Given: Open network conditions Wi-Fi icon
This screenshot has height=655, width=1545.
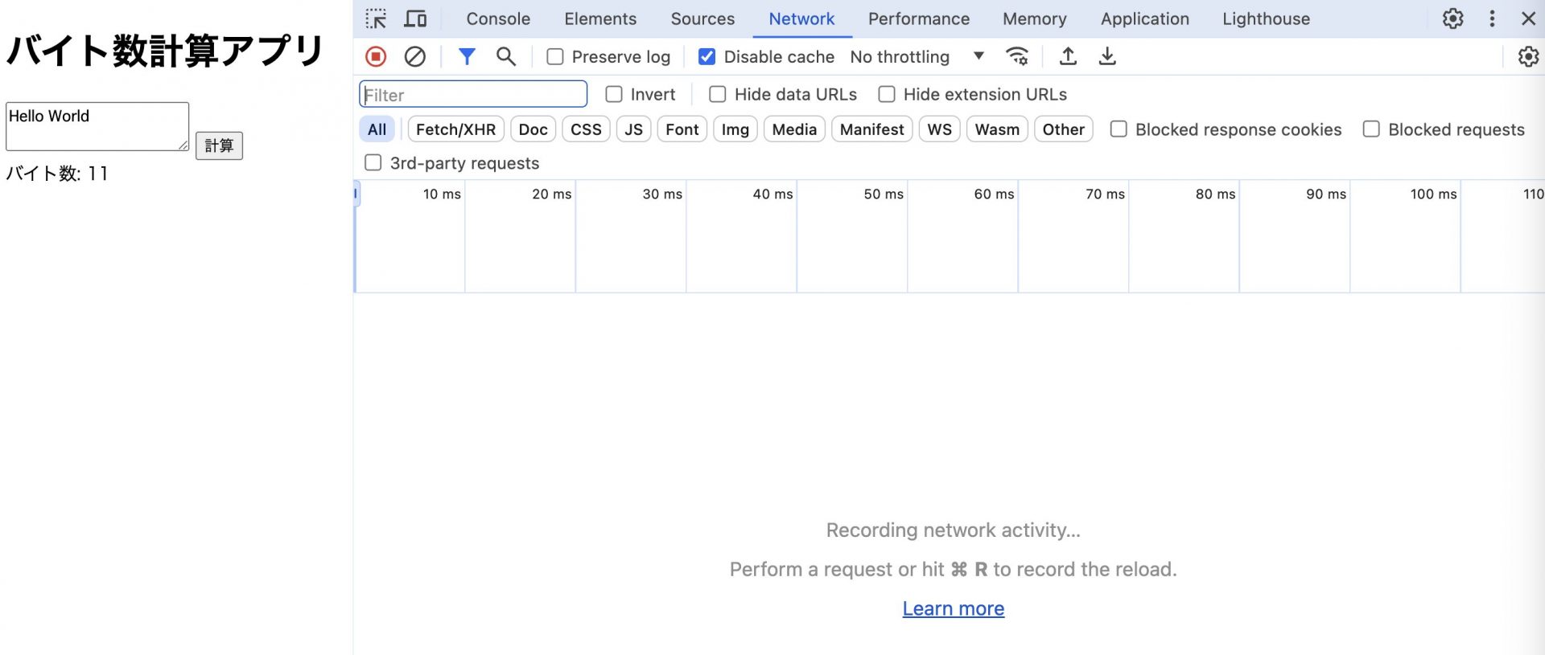Looking at the screenshot, I should point(1017,56).
